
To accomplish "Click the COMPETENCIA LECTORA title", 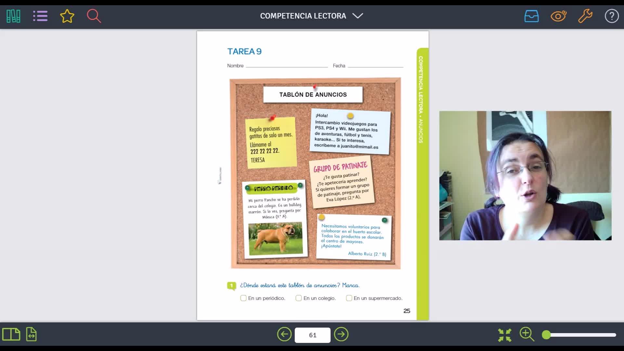I will click(x=303, y=16).
